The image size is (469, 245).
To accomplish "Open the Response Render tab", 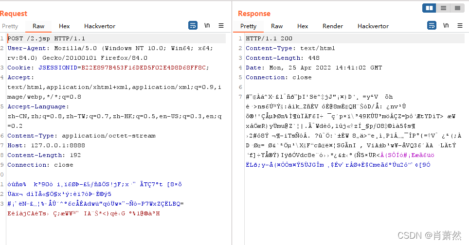I will click(x=333, y=26).
